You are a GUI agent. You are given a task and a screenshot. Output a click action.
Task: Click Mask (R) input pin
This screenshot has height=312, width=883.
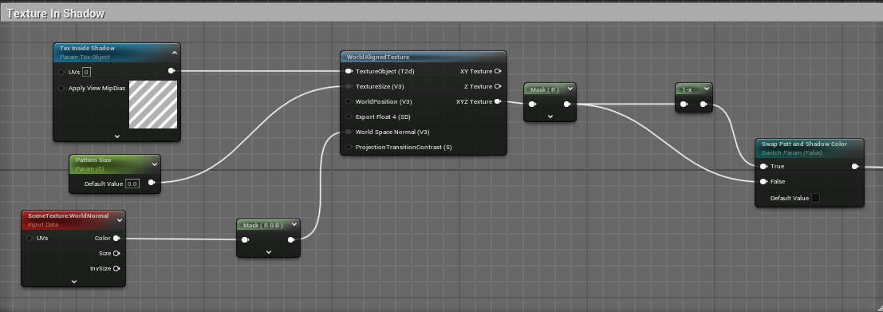532,105
